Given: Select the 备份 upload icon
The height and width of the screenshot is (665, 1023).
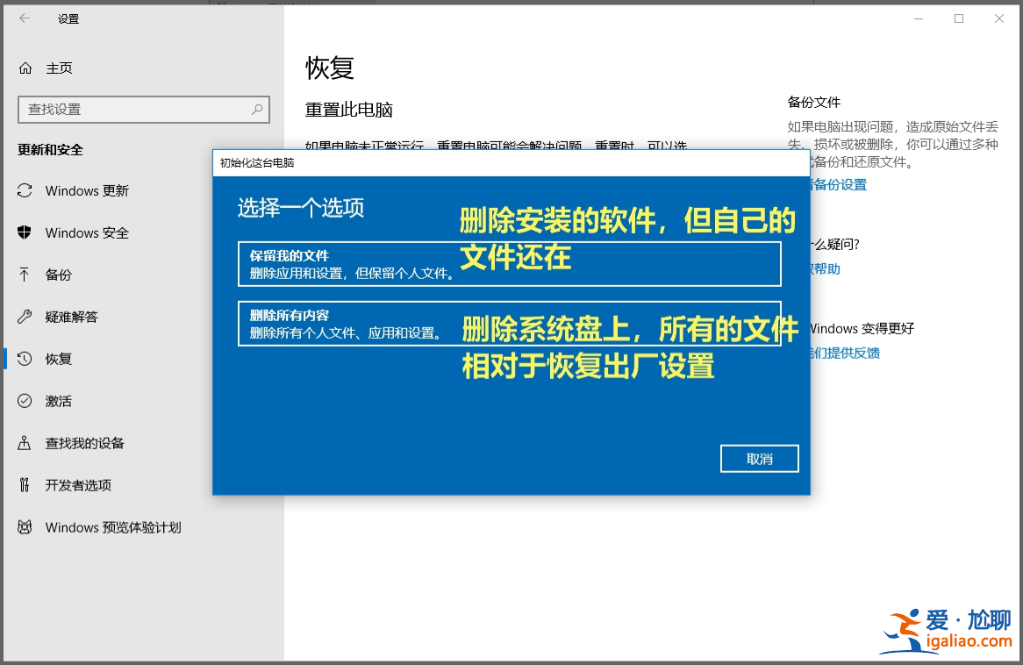Looking at the screenshot, I should [x=25, y=275].
